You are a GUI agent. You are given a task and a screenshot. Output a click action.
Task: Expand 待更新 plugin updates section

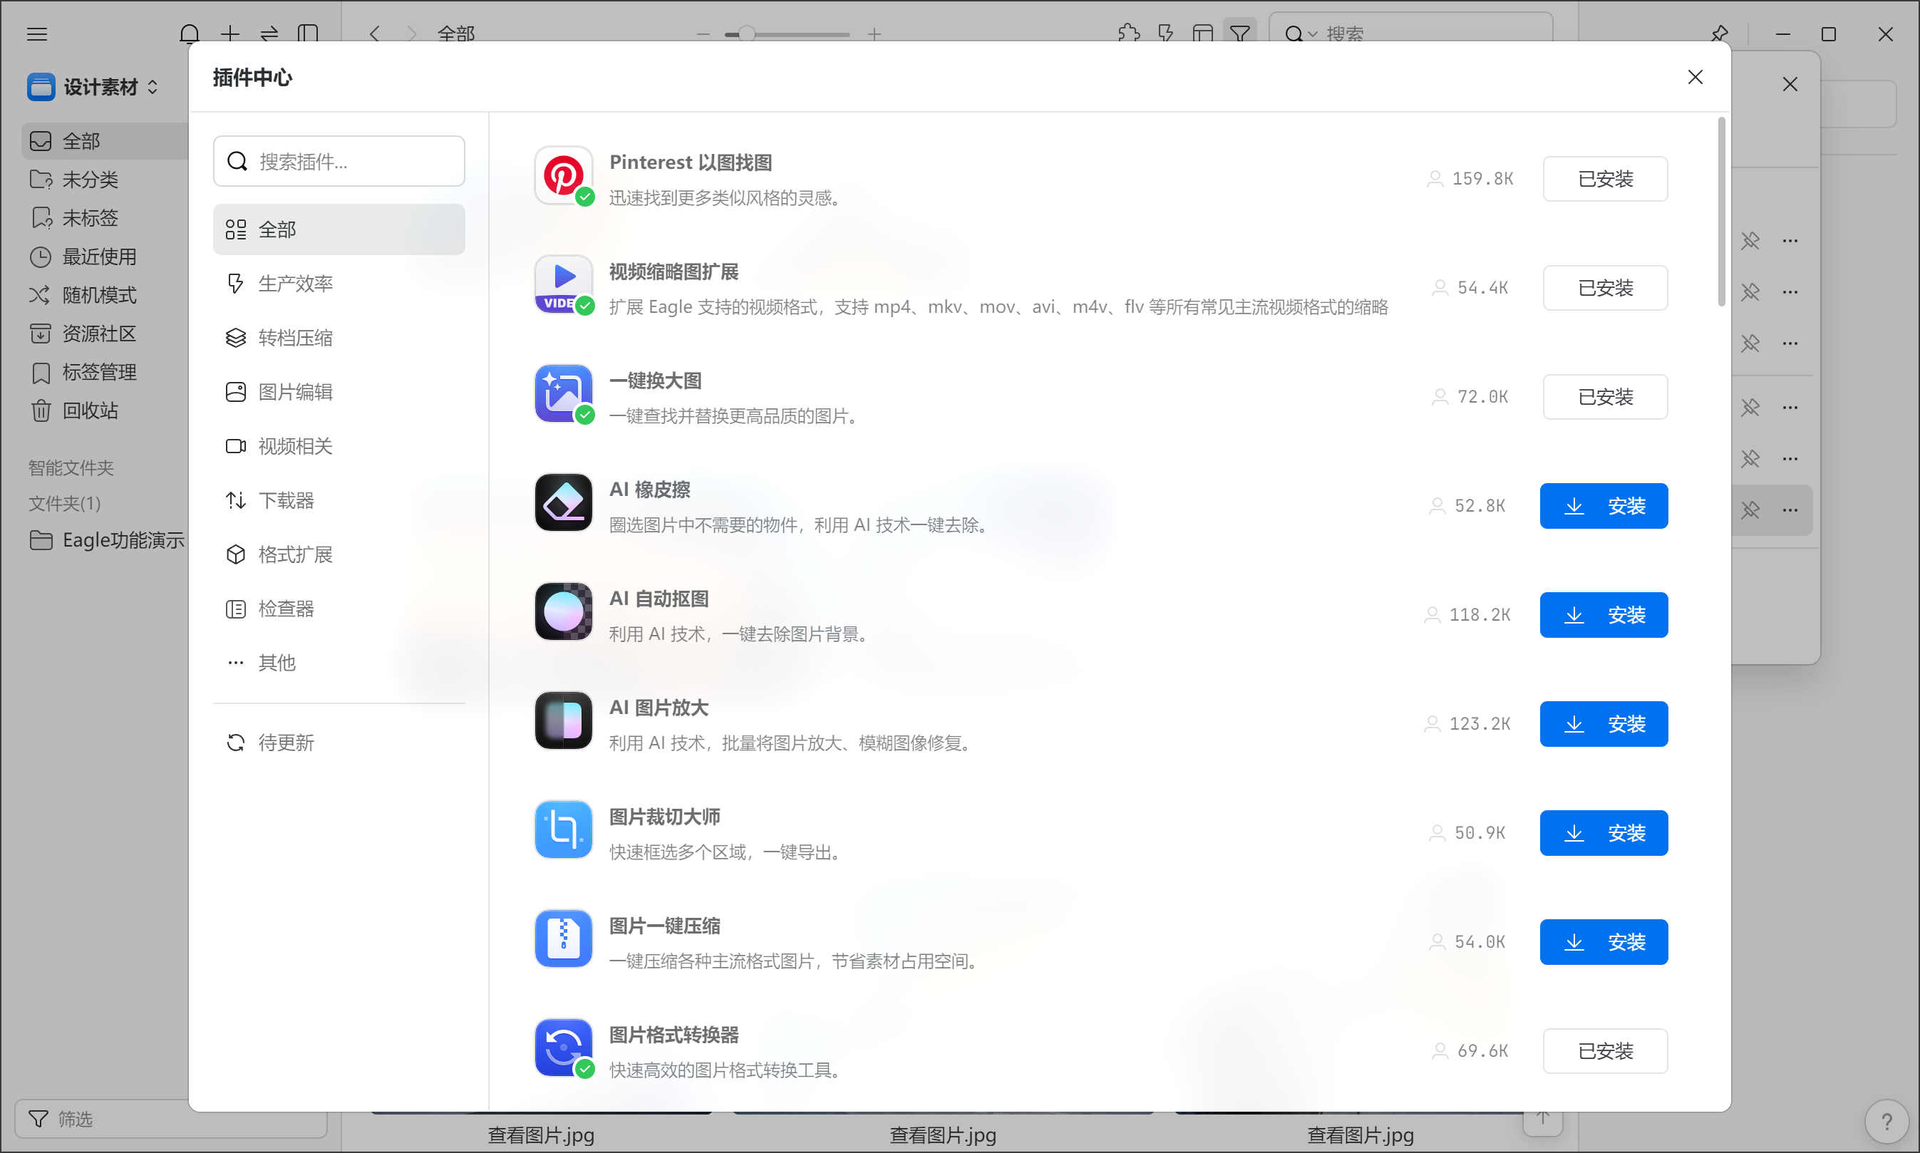pyautogui.click(x=285, y=742)
